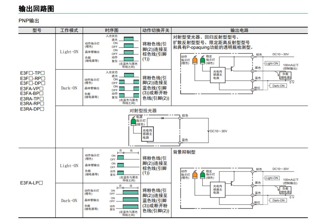
Task: Select the diode symbol in the emitter circuit
Action: tap(163, 118)
